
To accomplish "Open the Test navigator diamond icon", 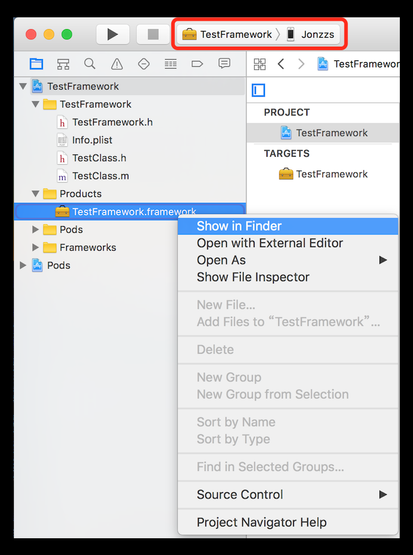I will 144,64.
